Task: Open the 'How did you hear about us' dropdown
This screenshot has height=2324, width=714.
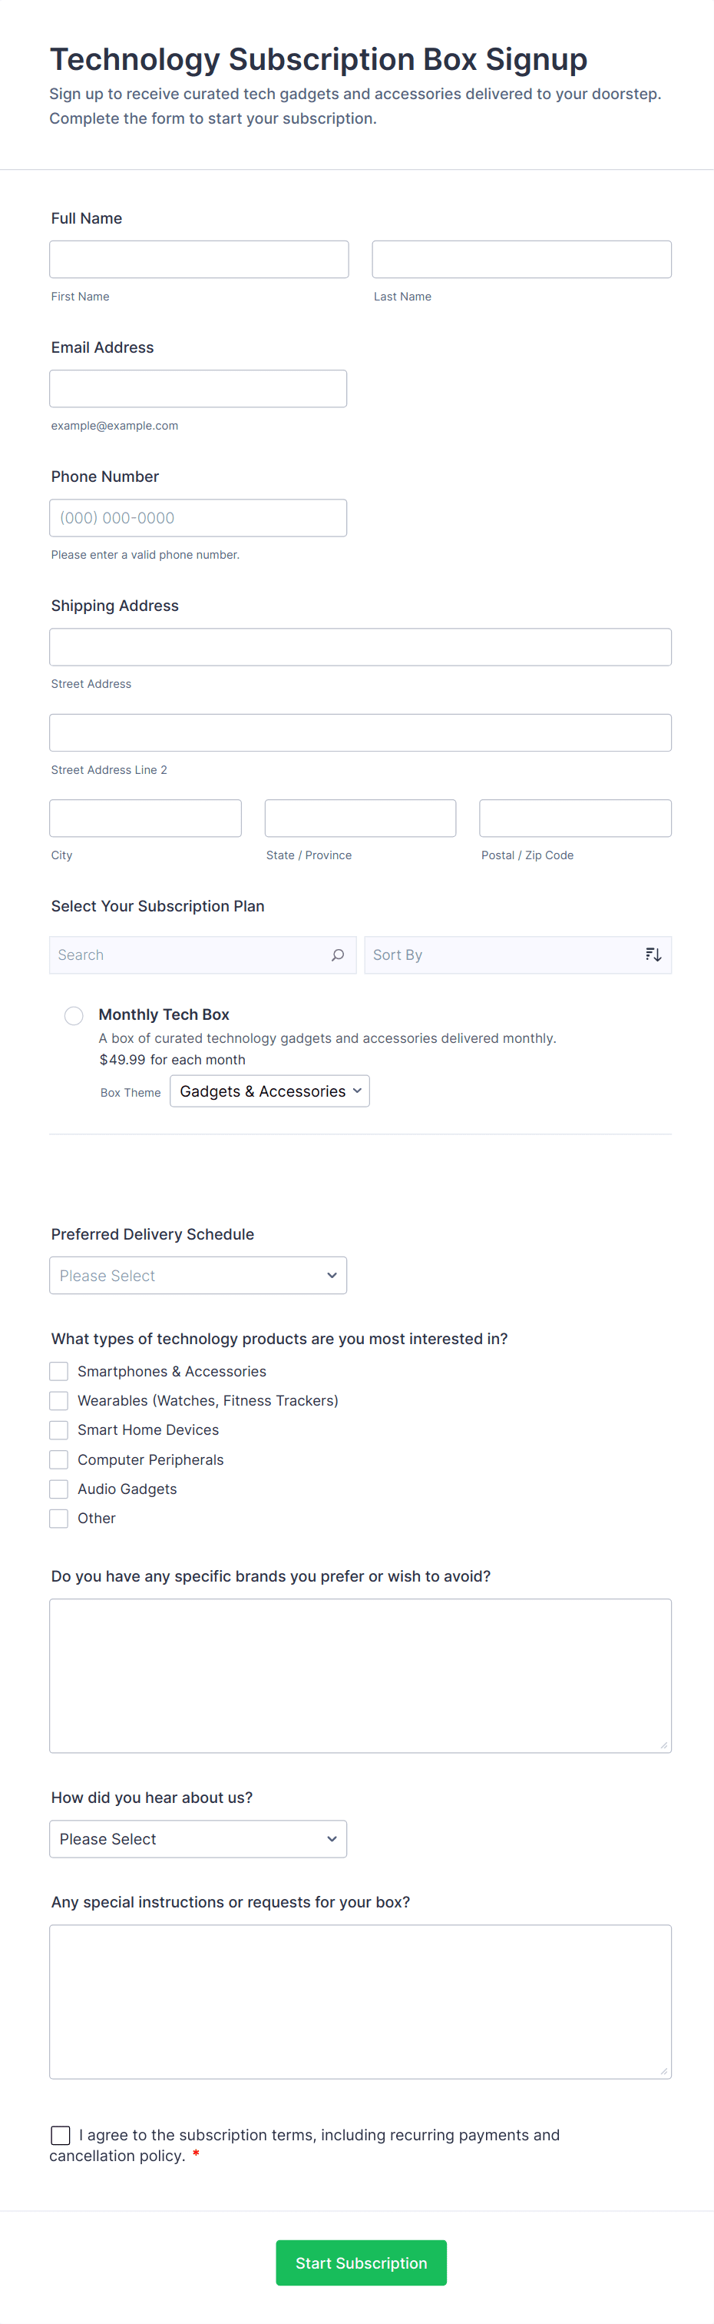Action: click(198, 1838)
